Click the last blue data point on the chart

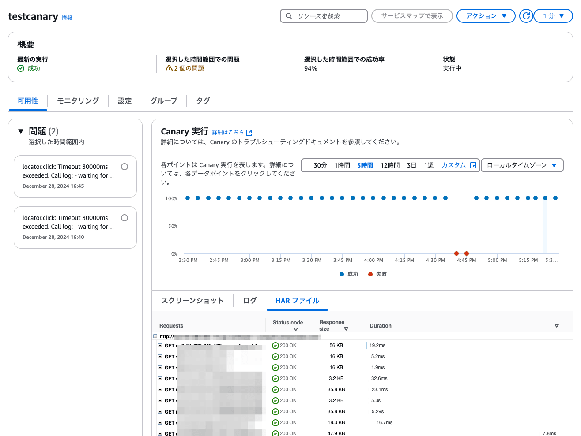(555, 198)
